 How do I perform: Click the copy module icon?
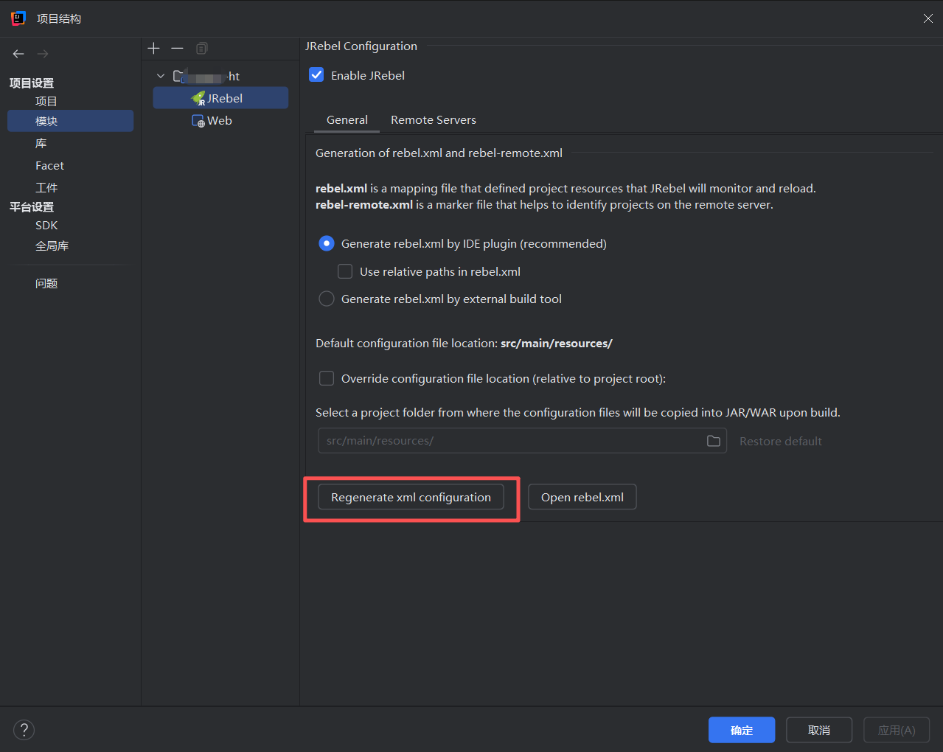pos(201,48)
